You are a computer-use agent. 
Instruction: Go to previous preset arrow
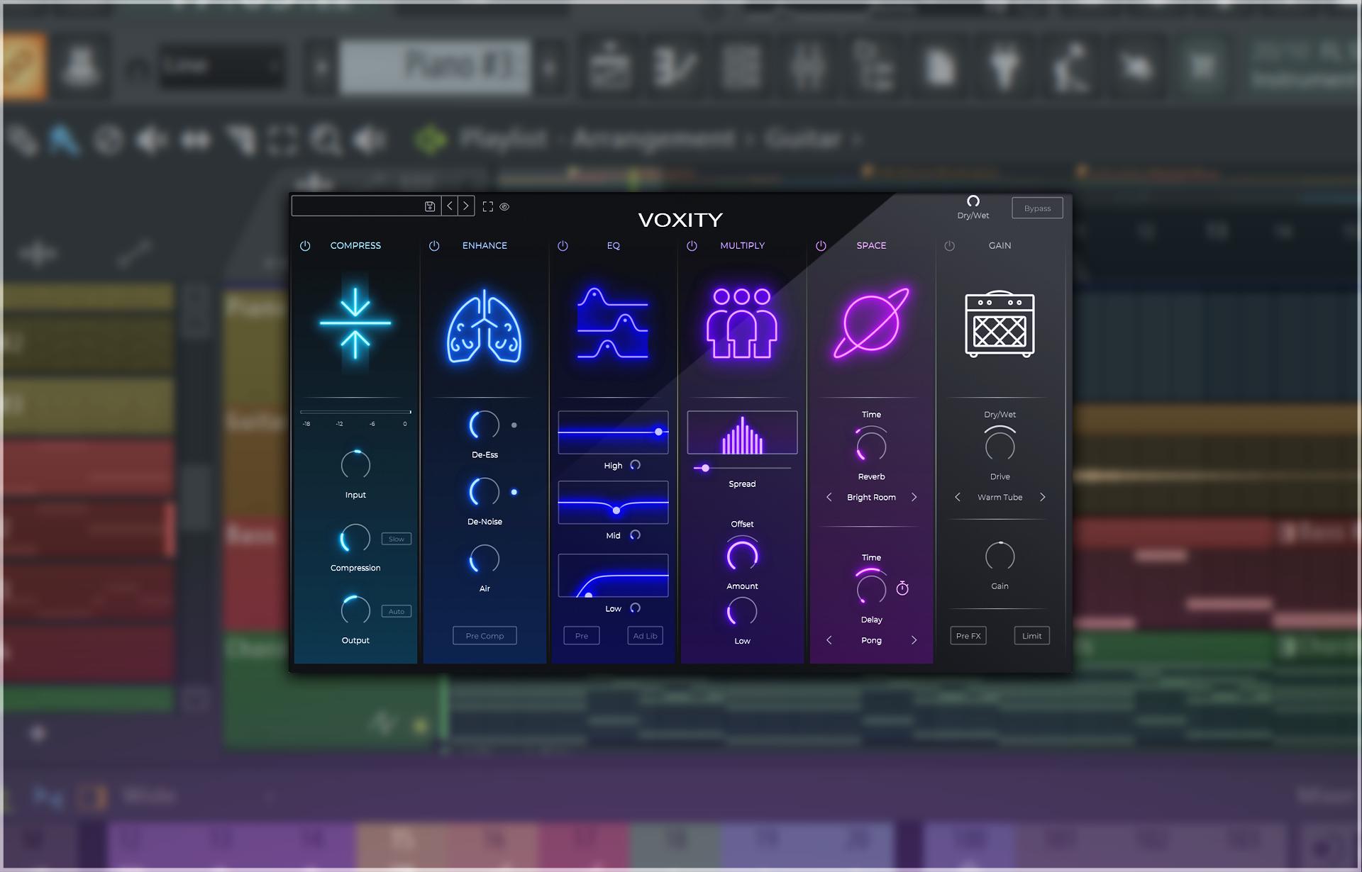[449, 206]
